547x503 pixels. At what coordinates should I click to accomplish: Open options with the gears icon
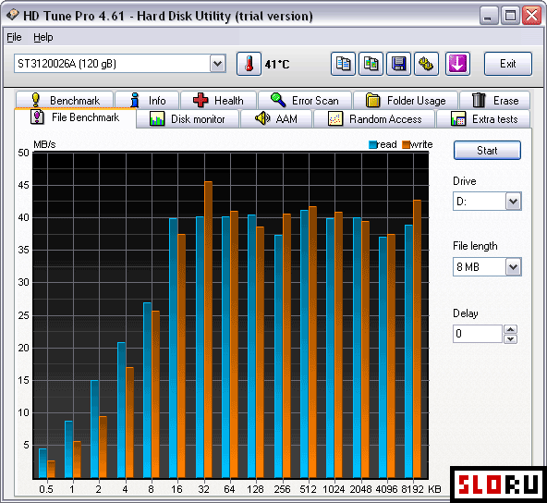pos(426,64)
